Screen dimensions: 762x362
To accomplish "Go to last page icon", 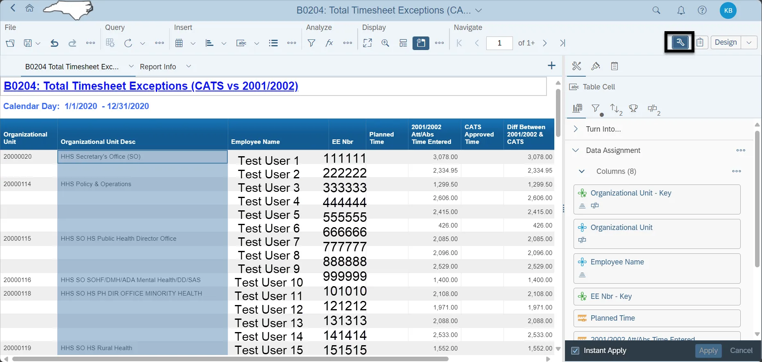I will tap(562, 43).
